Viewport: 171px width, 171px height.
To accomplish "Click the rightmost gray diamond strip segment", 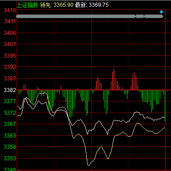I will 154,17.
